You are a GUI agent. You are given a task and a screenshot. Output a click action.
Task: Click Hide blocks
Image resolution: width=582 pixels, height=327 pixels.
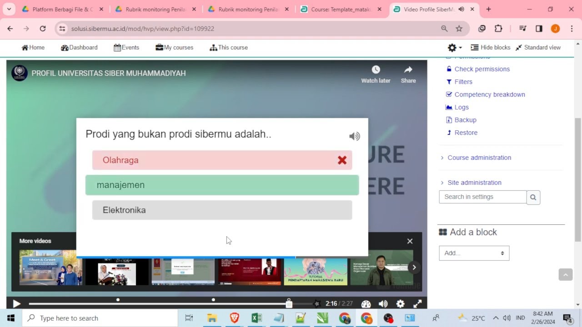click(490, 47)
